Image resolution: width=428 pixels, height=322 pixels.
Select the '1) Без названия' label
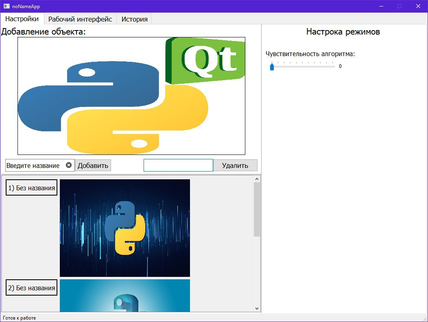31,187
